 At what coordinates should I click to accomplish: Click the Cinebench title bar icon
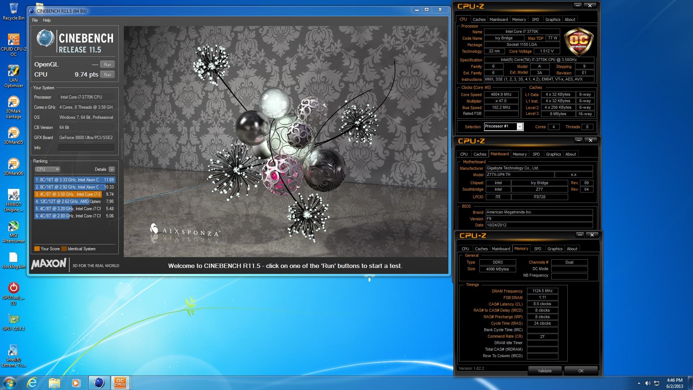32,11
